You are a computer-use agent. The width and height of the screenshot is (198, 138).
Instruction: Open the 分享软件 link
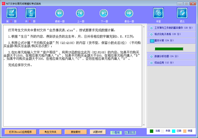click(130, 133)
